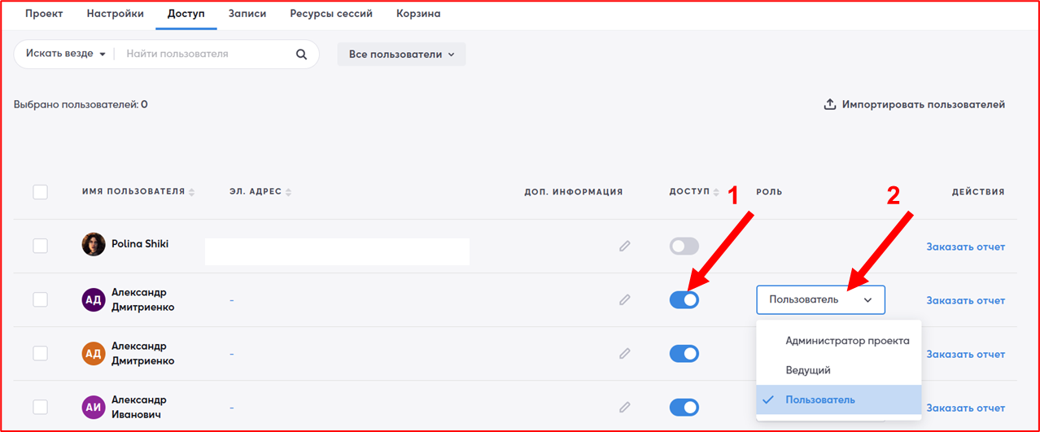1040x432 pixels.
Task: Expand the Искать везде search scope dropdown
Action: point(66,55)
